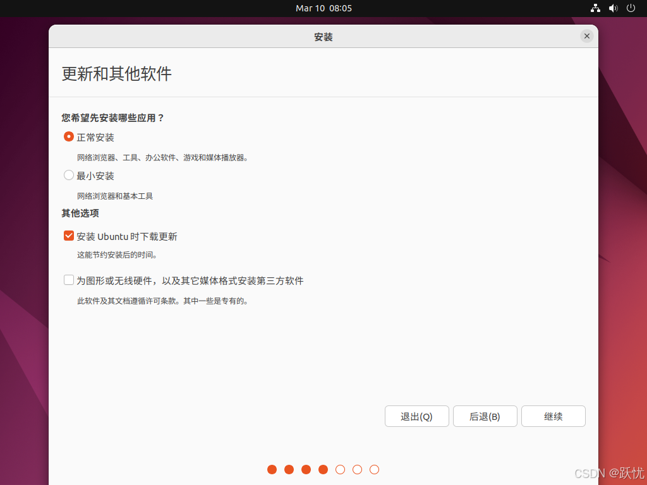This screenshot has width=647, height=485.
Task: Uncheck 安装 Ubuntu 时下载更新 checkbox
Action: pyautogui.click(x=68, y=236)
